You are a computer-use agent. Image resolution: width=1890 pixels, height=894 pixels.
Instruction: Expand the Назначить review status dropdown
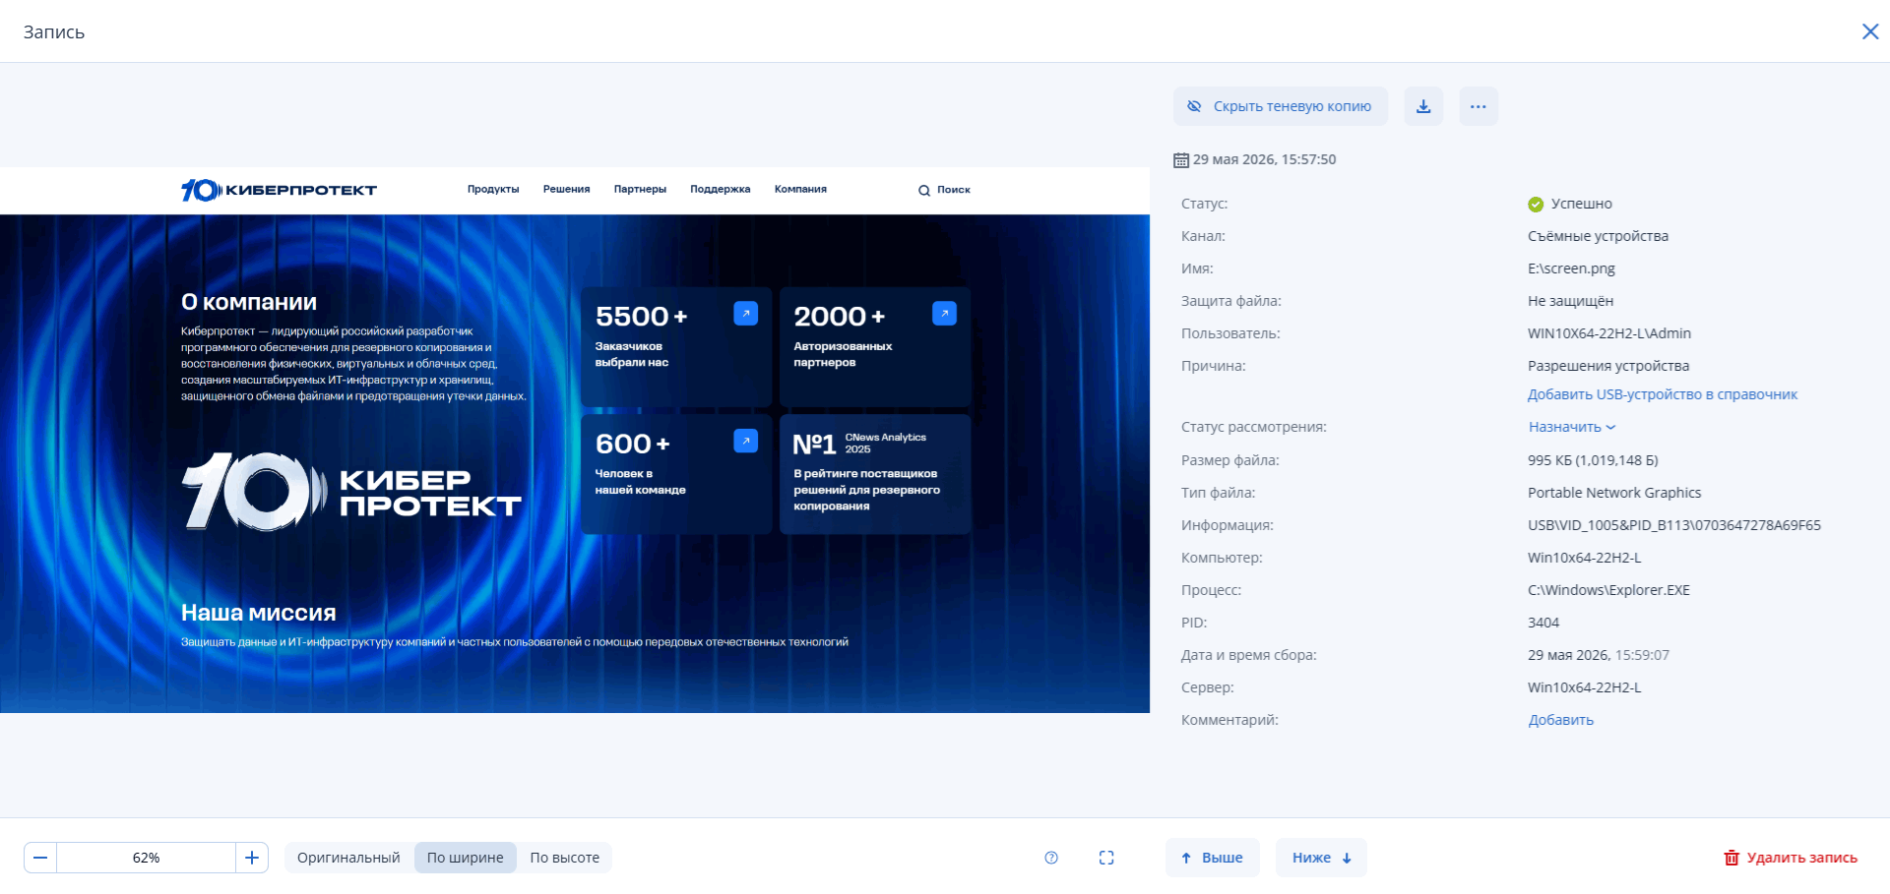pos(1572,427)
